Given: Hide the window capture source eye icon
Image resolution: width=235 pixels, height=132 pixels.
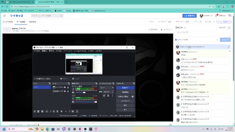Looking at the screenshot, I should [65, 87].
